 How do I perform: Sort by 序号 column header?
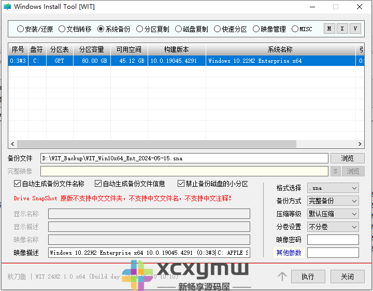(18, 49)
